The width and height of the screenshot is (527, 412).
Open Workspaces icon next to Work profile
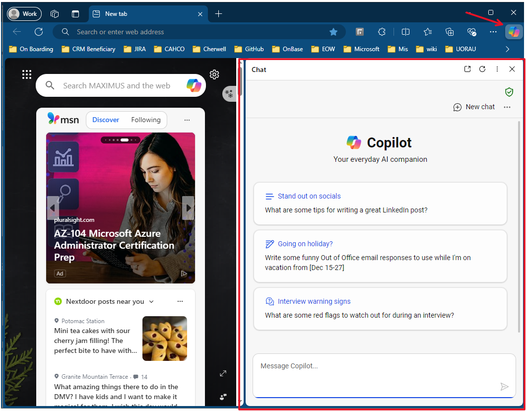point(55,14)
